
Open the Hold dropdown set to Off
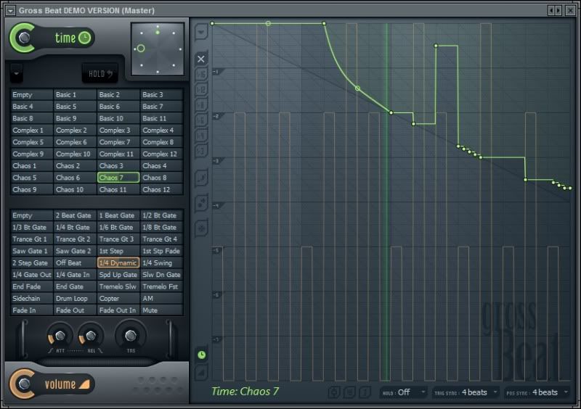(x=403, y=392)
